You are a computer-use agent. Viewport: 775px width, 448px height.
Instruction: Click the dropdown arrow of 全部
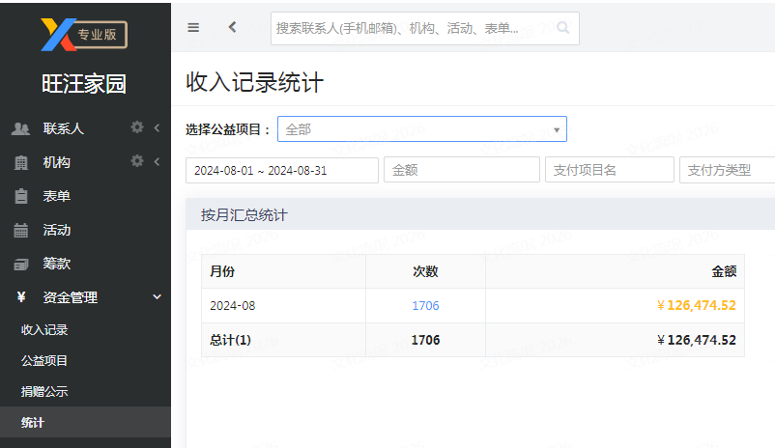pyautogui.click(x=557, y=130)
